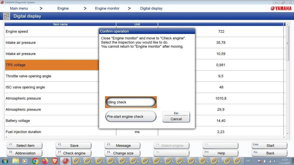Click the F7 Check engine button
Image resolution: width=294 pixels, height=165 pixels.
(x=73, y=153)
